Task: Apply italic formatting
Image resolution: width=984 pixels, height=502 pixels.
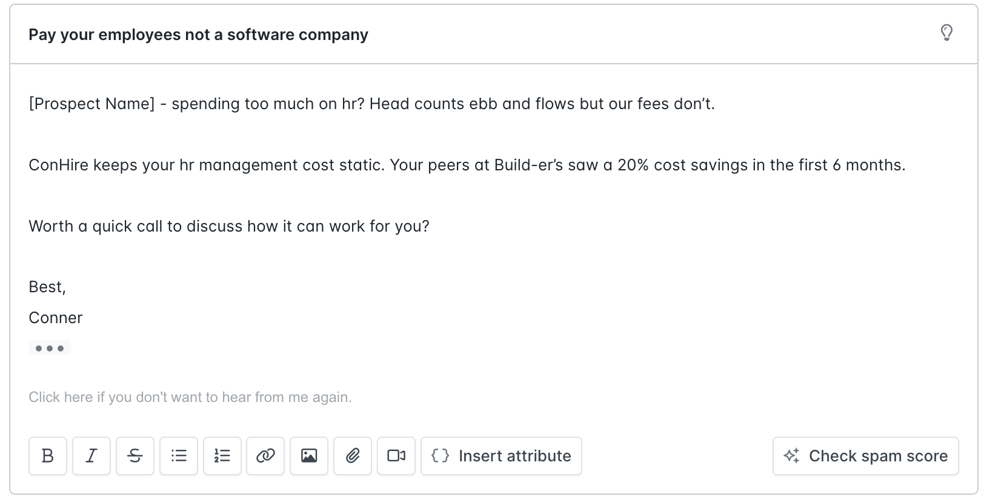Action: pos(91,456)
